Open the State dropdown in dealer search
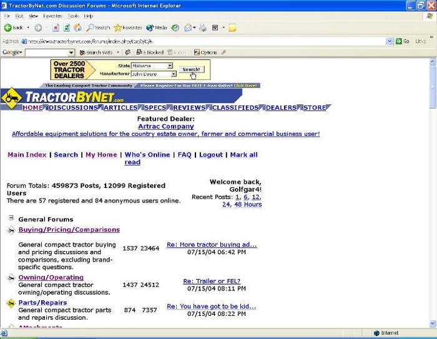 coord(170,66)
